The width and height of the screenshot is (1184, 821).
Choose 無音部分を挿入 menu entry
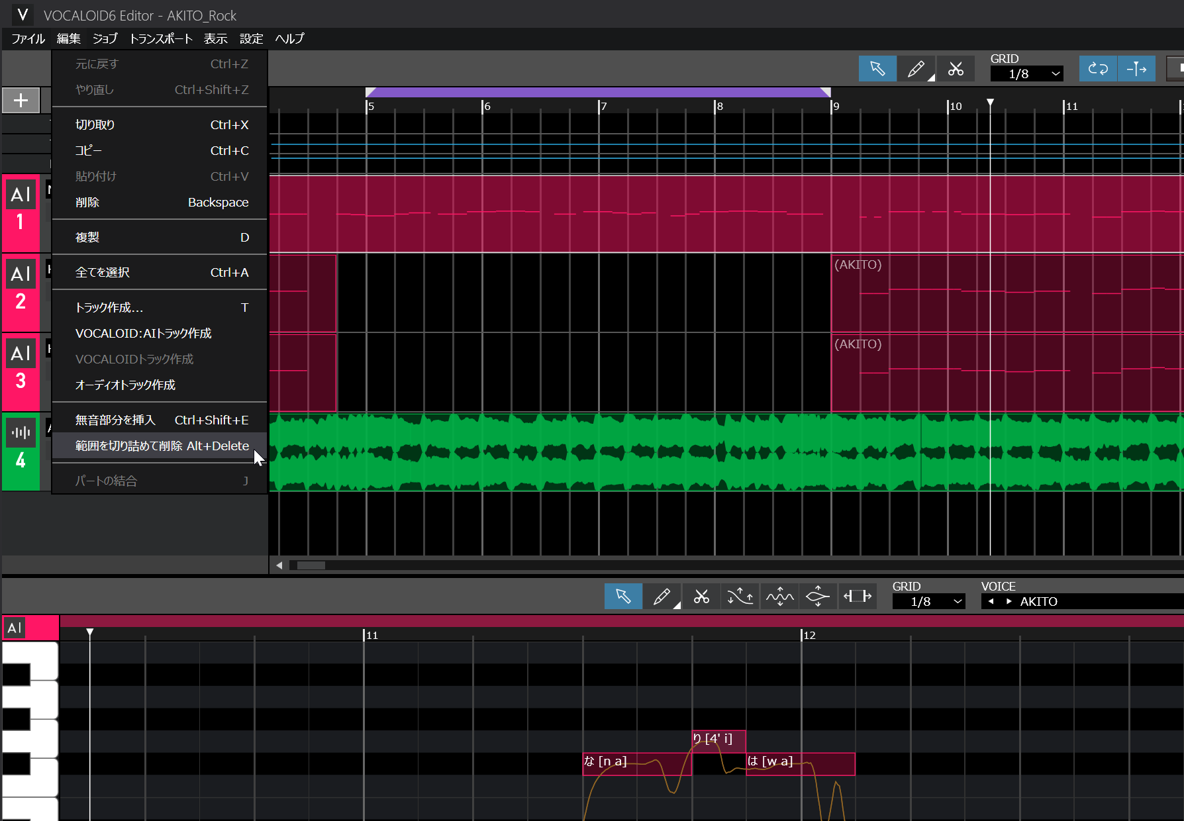tap(160, 420)
